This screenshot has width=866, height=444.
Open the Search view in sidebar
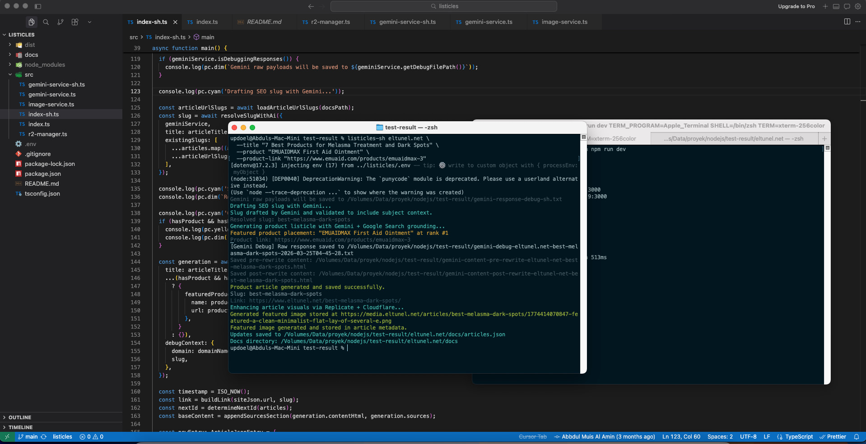click(x=46, y=22)
